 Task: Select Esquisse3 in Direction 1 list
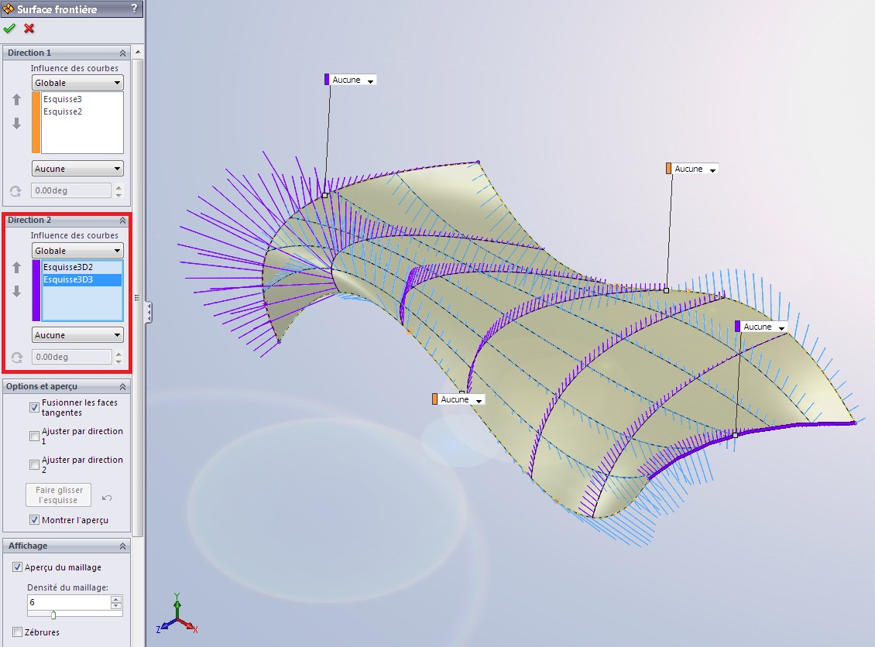pyautogui.click(x=63, y=99)
